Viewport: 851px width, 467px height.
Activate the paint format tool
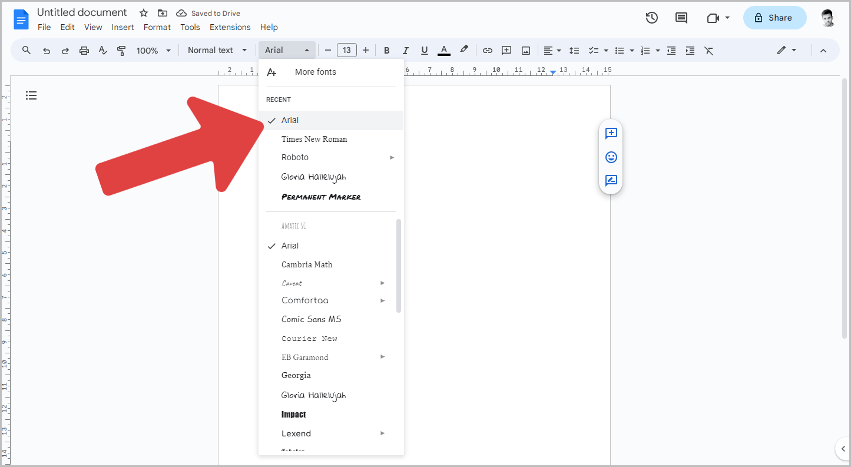point(122,51)
